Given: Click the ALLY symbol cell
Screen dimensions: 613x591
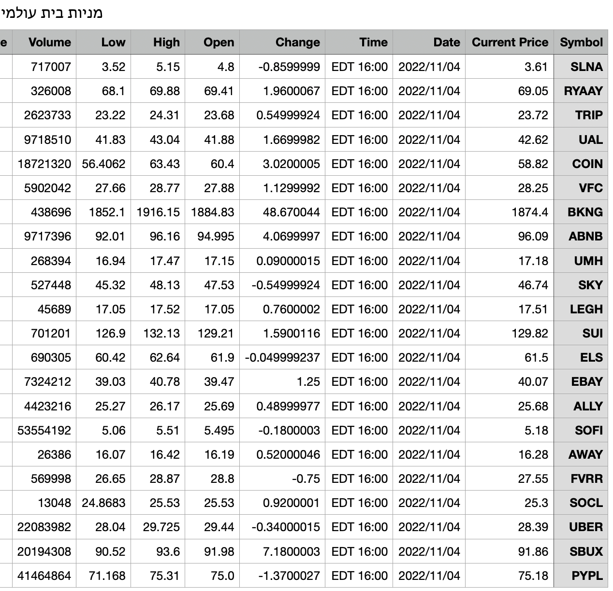Looking at the screenshot, I should pos(581,406).
